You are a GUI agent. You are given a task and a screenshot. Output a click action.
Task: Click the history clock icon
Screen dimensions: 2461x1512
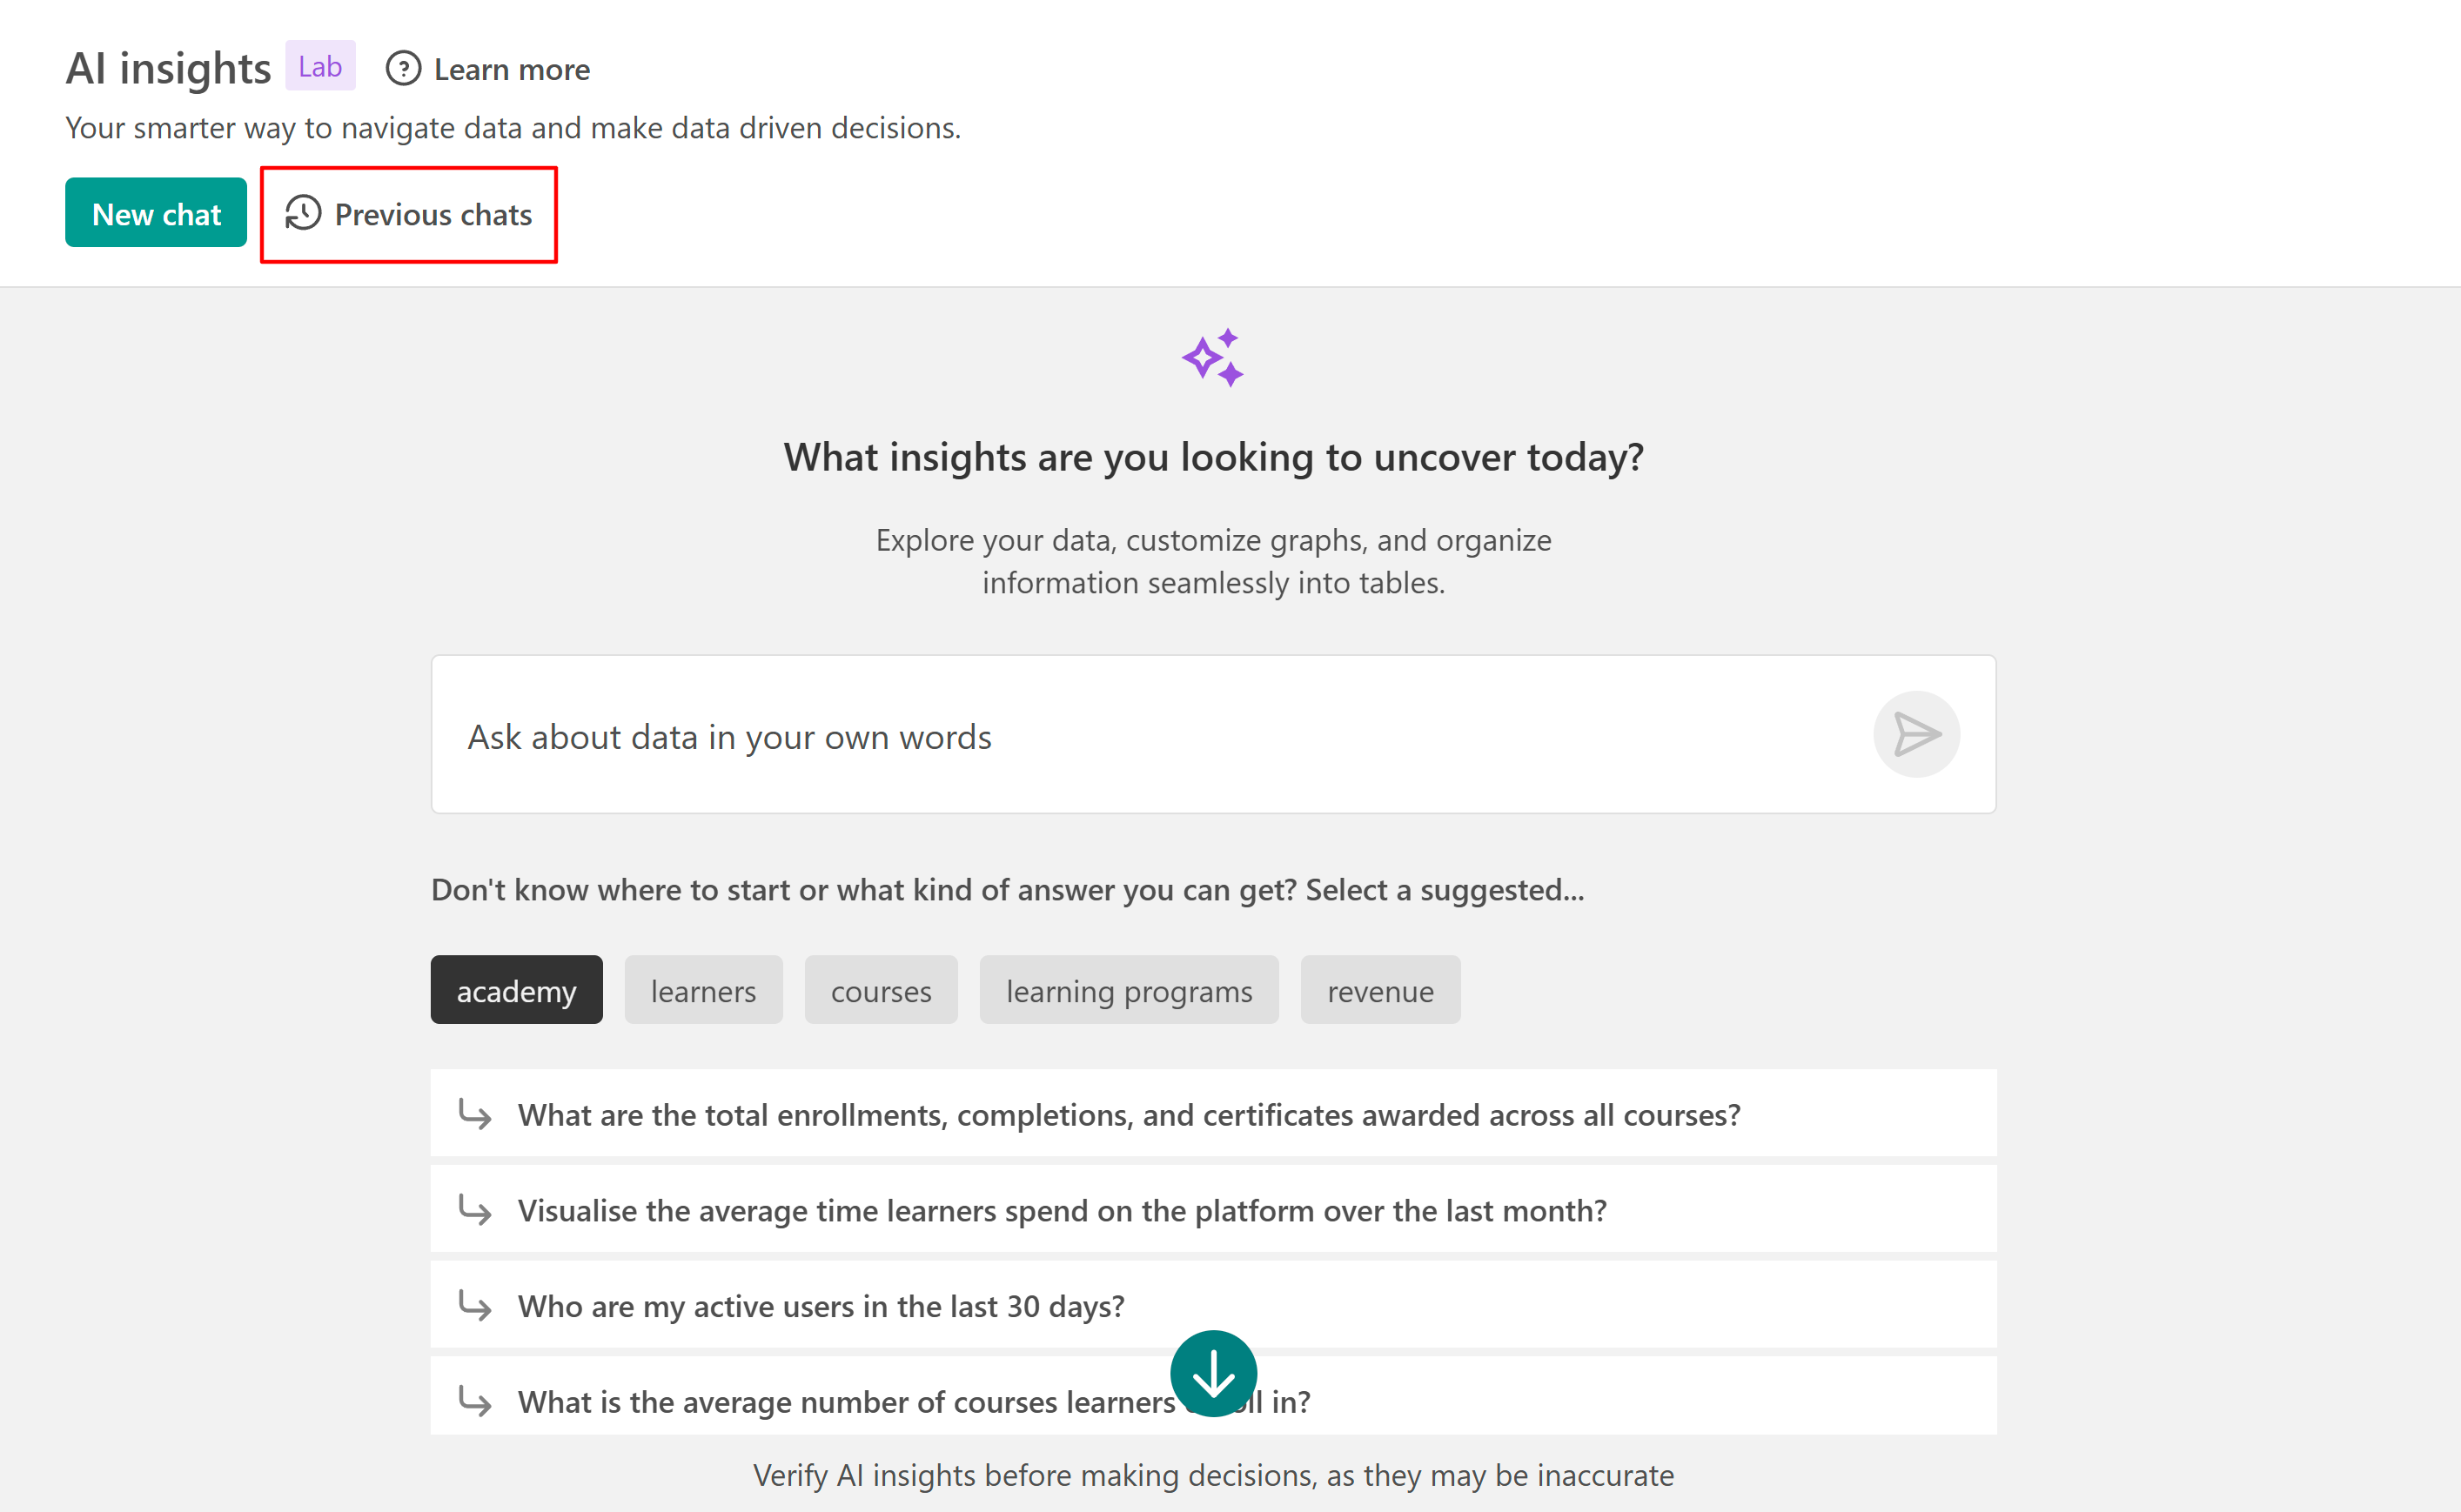tap(303, 214)
